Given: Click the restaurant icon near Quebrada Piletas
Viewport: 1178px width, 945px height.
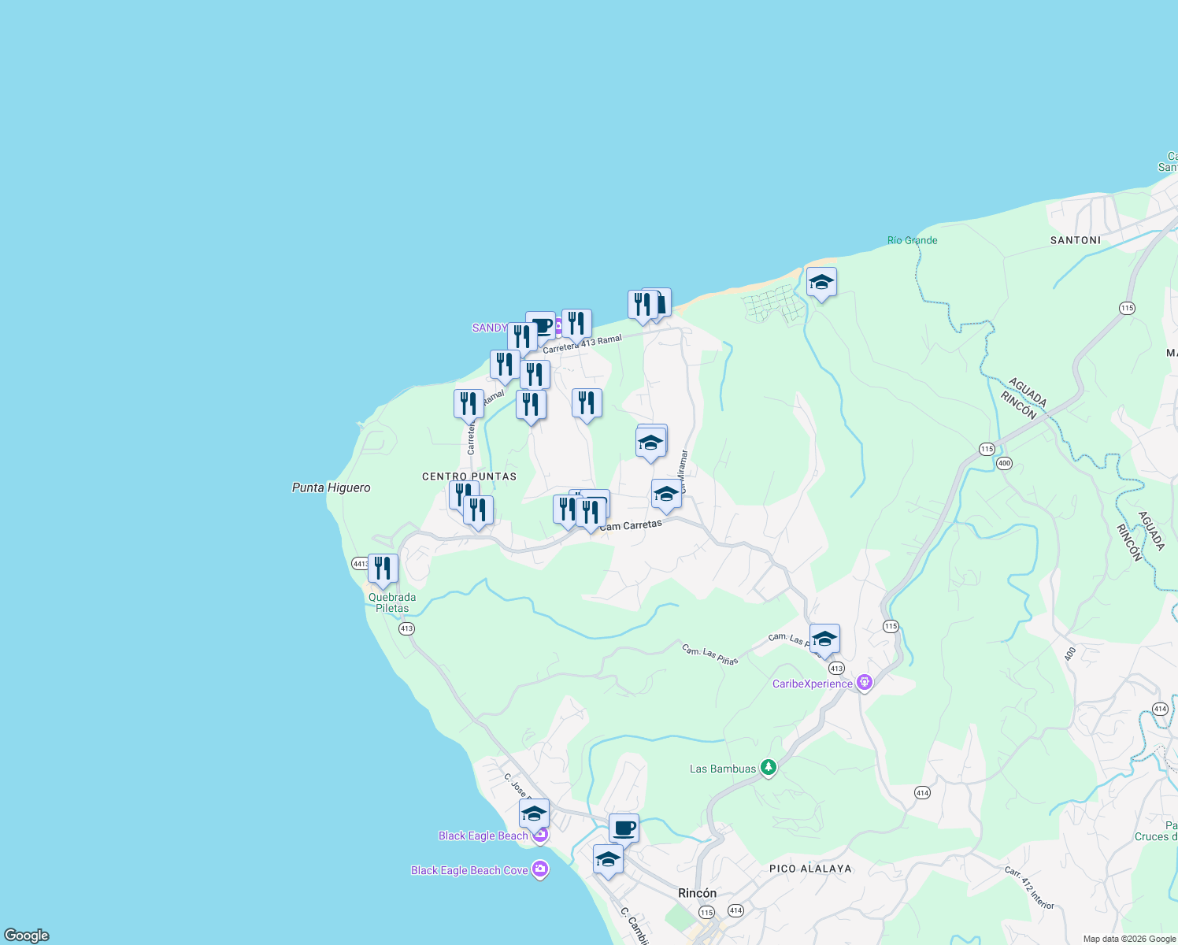Looking at the screenshot, I should point(383,567).
